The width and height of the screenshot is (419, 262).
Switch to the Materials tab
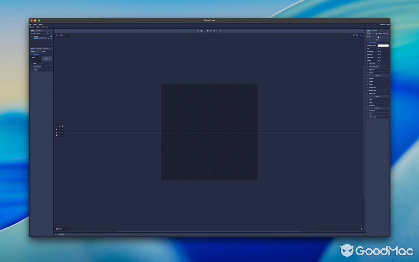pyautogui.click(x=39, y=48)
